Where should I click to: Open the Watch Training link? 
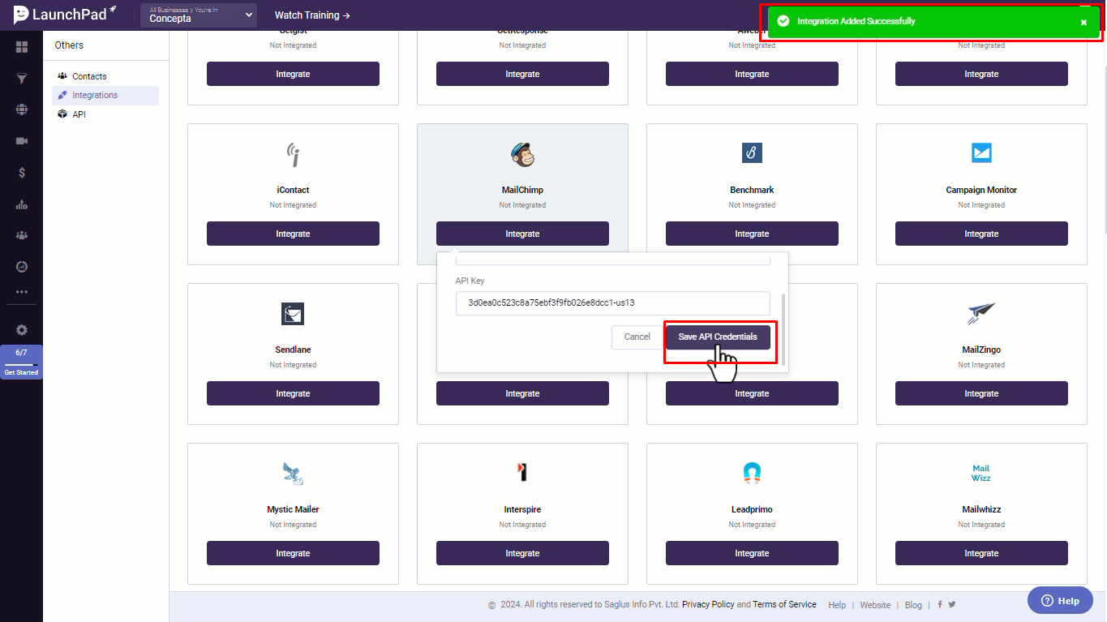[x=312, y=15]
